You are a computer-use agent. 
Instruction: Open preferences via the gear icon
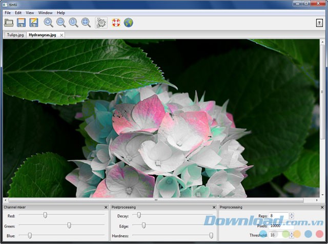pos(101,23)
